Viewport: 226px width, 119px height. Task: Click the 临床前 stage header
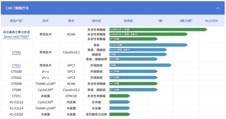tap(128, 21)
